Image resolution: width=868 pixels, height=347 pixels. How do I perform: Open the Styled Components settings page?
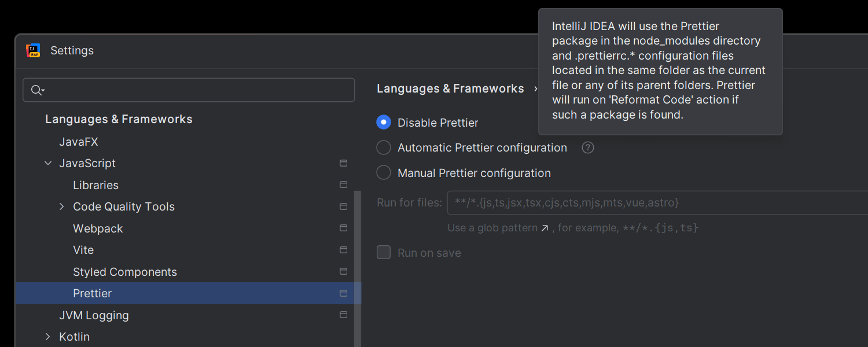coord(124,272)
